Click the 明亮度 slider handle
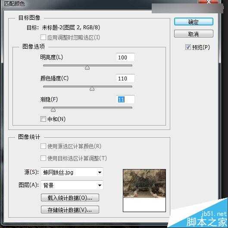Image resolution: width=228 pixels, height=228 pixels. (87, 68)
